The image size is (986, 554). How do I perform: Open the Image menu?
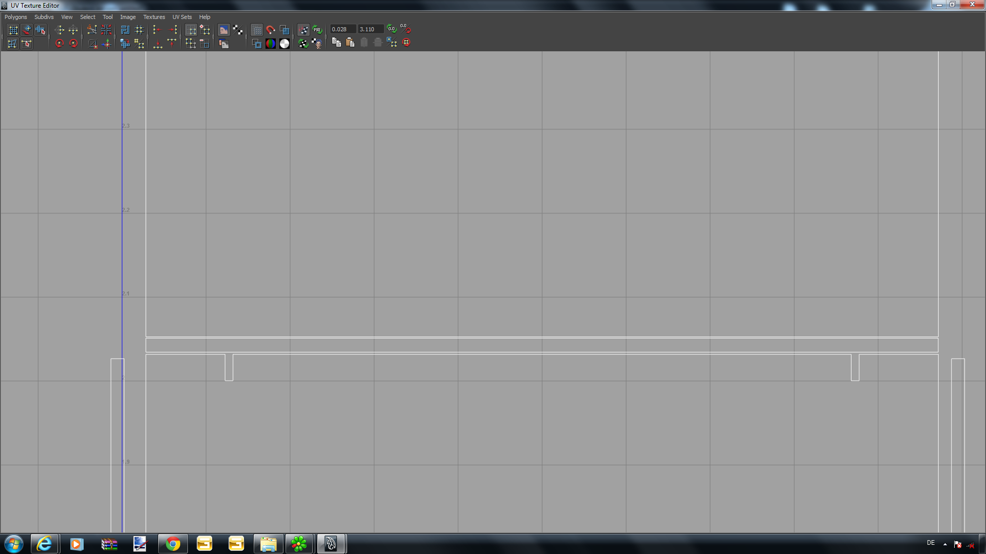click(128, 17)
